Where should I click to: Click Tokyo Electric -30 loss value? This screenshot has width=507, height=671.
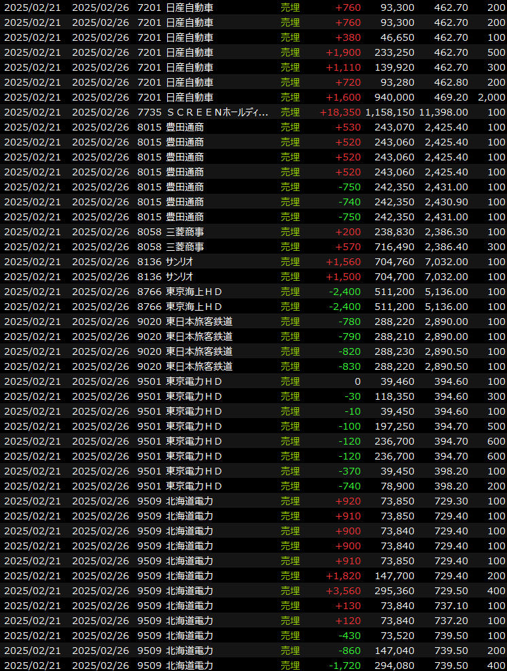353,396
